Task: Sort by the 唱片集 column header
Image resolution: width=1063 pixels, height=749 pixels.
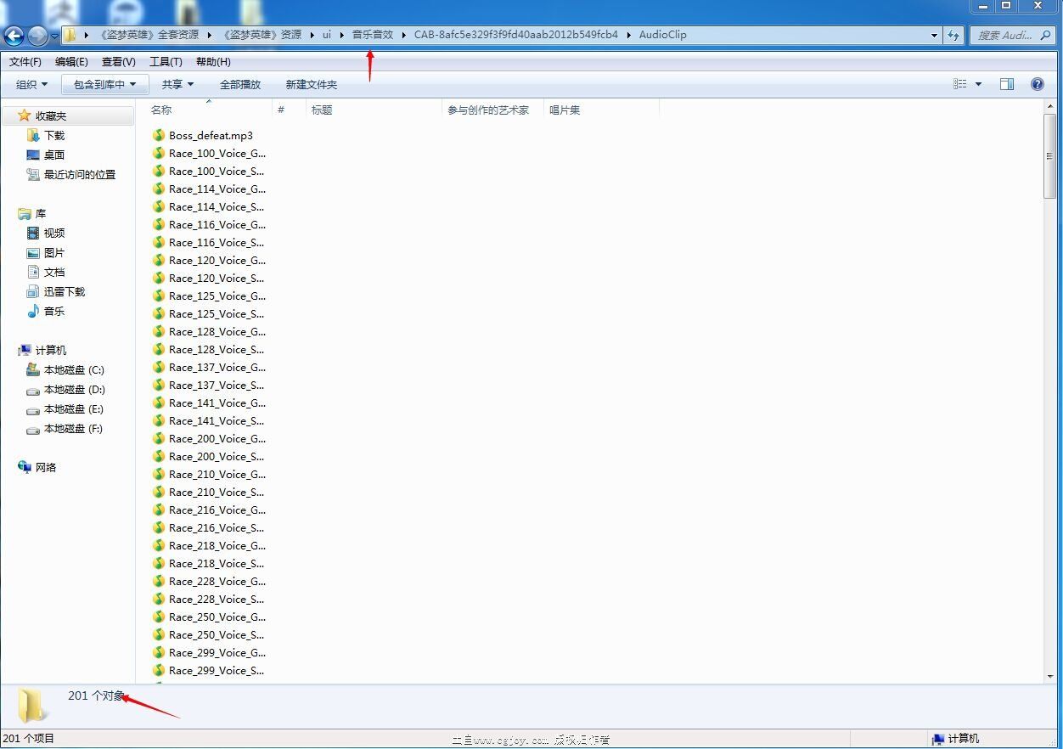Action: tap(602, 110)
